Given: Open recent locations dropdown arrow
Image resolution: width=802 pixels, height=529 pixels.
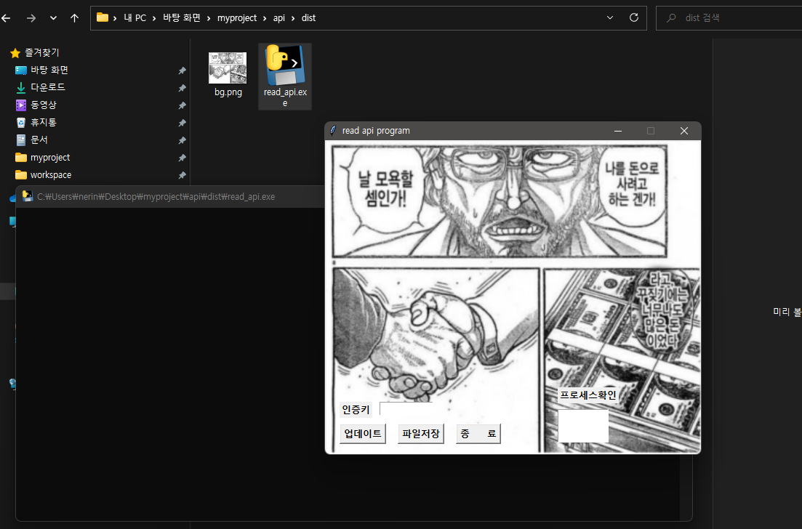Looking at the screenshot, I should [53, 18].
